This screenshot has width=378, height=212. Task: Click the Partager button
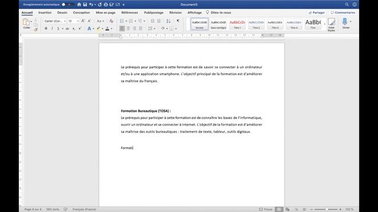(317, 12)
